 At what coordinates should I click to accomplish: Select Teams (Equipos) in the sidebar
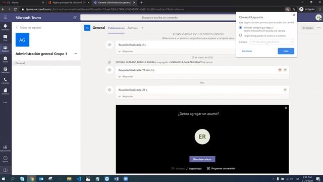(x=6, y=49)
